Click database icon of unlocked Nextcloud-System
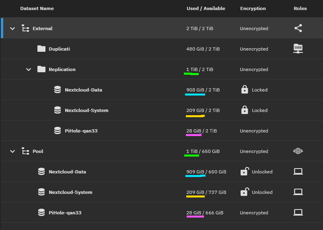This screenshot has width=323, height=230. [41, 192]
